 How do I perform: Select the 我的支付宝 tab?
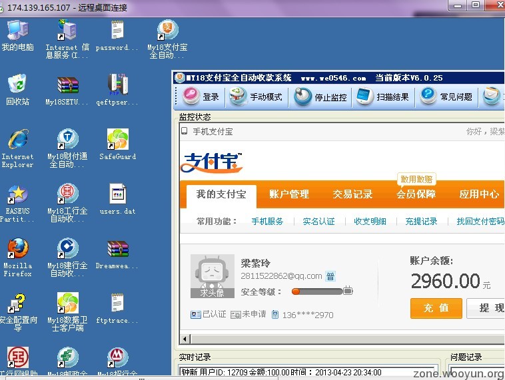[221, 194]
